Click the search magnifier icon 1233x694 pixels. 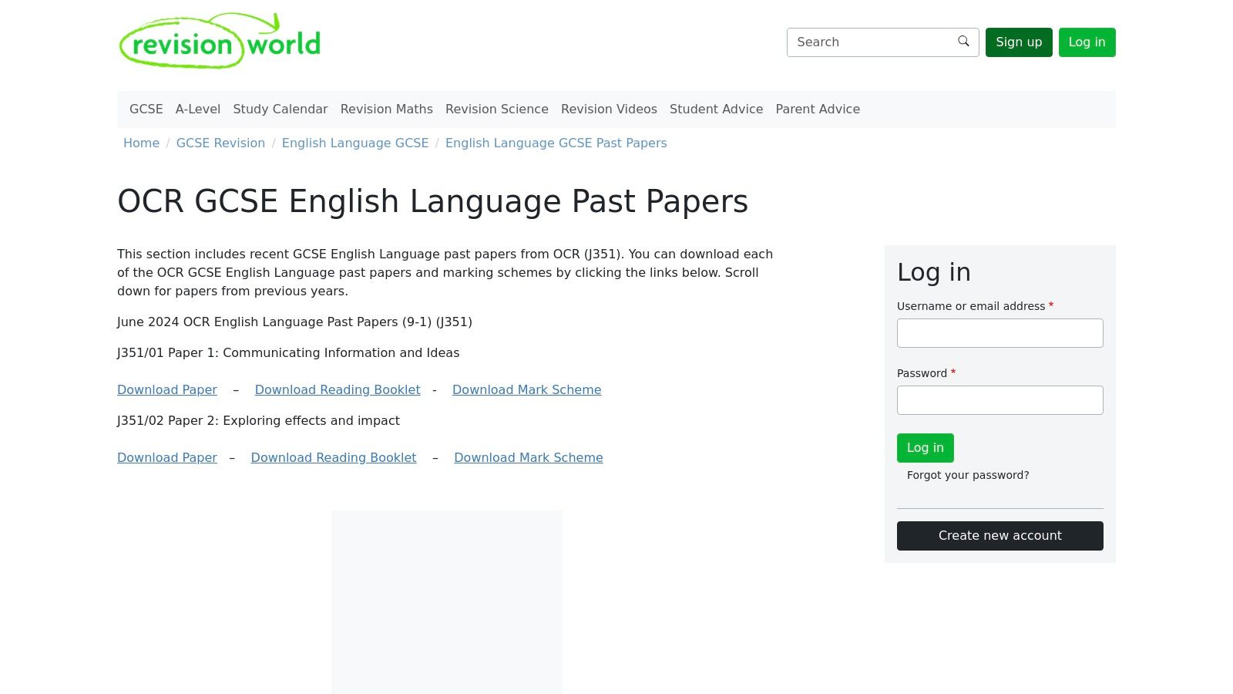point(963,42)
